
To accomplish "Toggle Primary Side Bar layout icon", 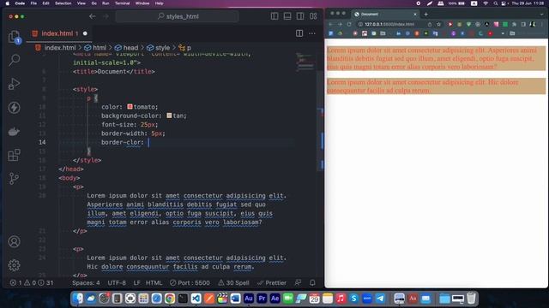I will 274,16.
